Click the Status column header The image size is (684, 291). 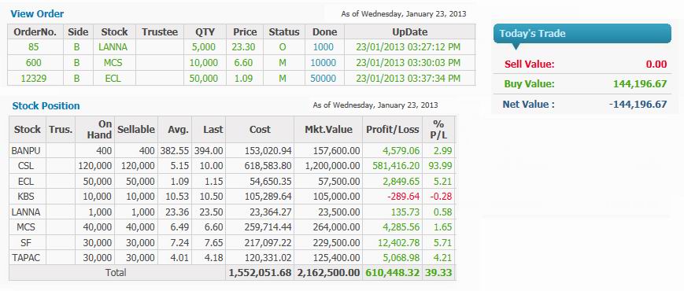pos(284,31)
